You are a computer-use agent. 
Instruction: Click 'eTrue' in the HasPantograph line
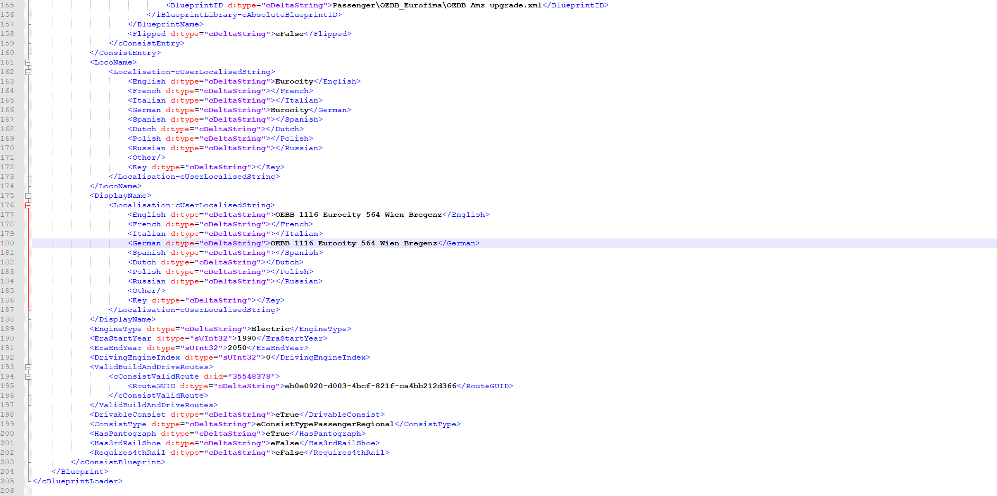point(277,434)
